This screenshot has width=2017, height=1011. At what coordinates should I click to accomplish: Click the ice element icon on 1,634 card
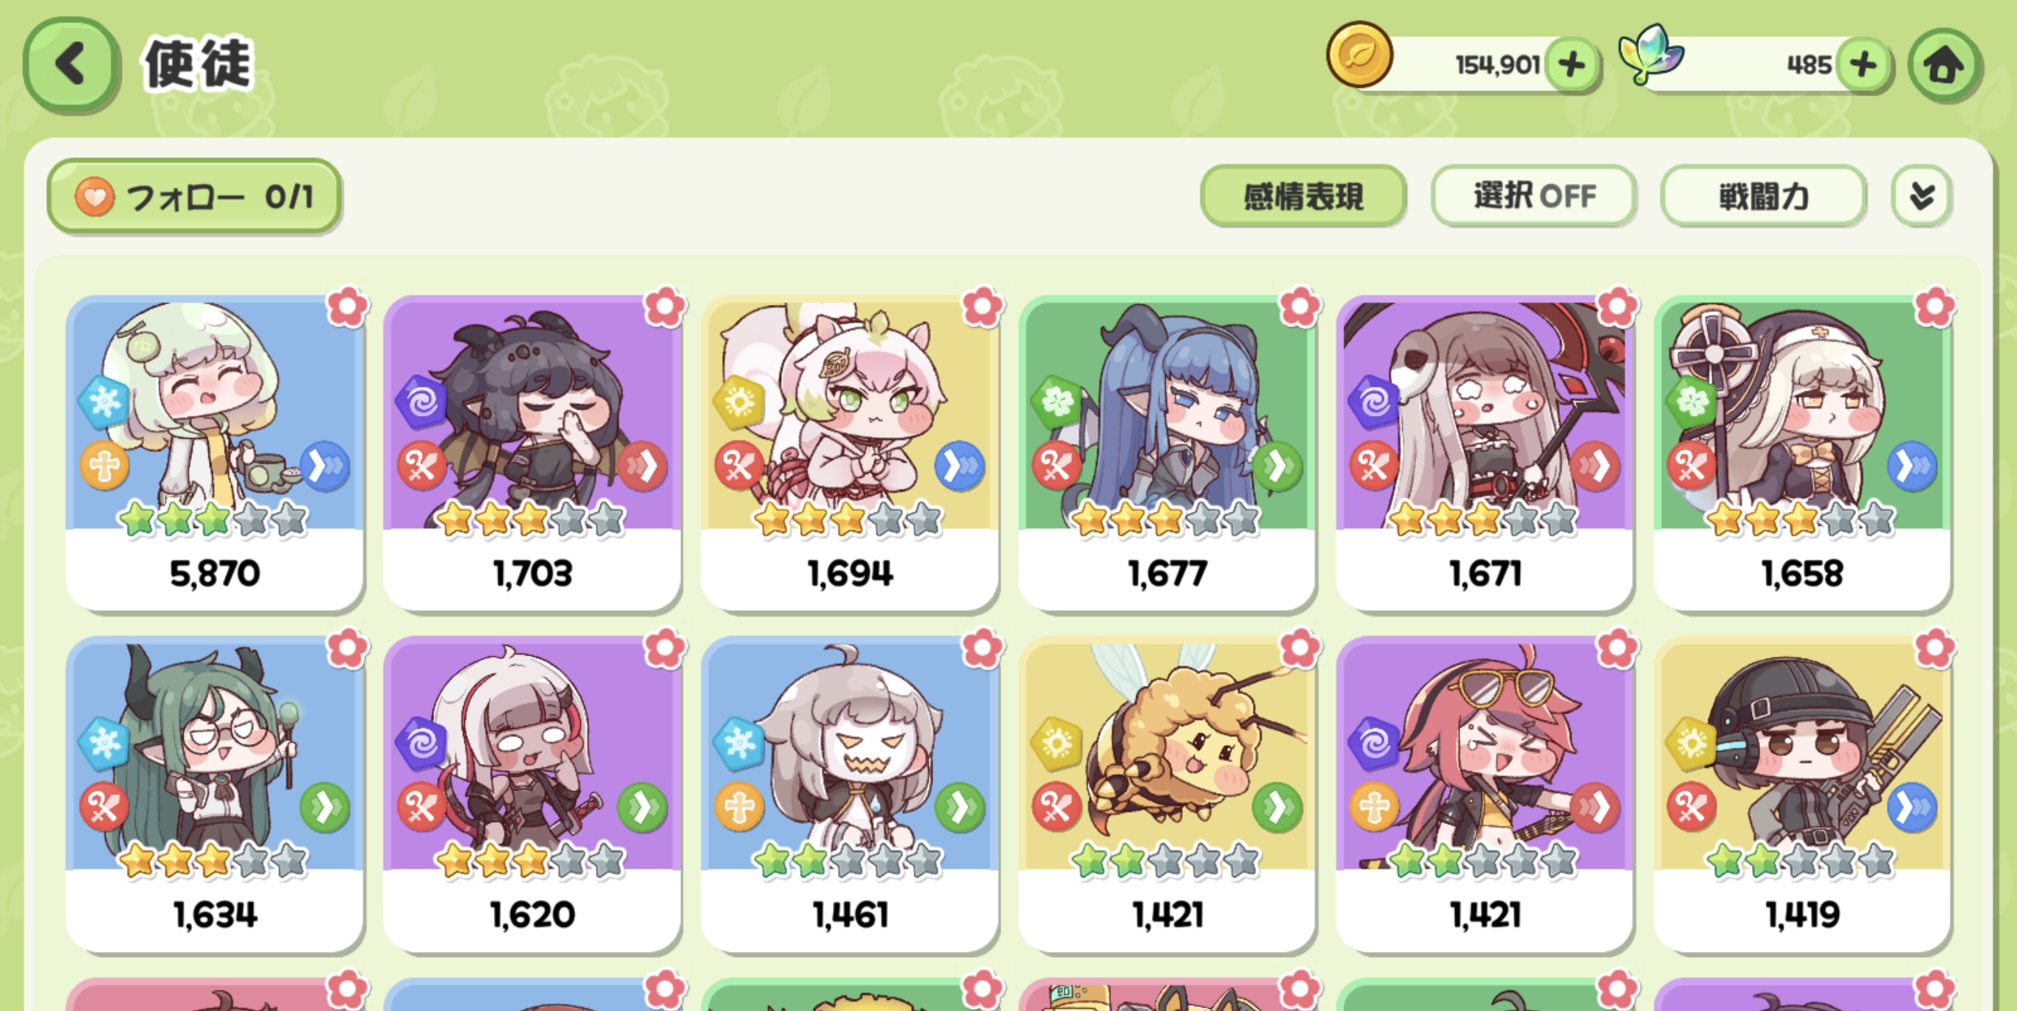(x=104, y=741)
